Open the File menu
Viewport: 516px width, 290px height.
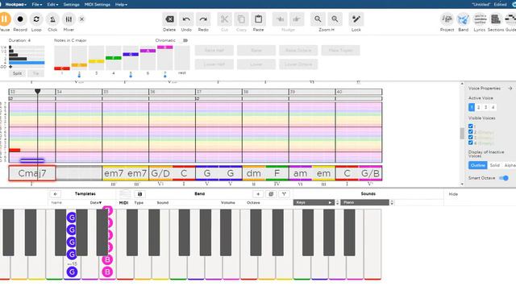pos(37,5)
